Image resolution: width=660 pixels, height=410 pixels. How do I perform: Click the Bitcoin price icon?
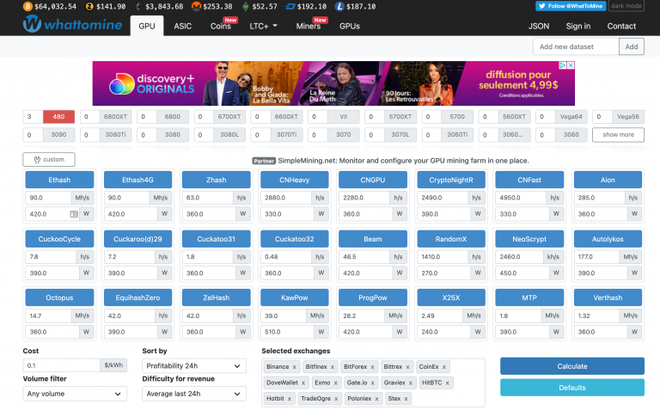point(27,6)
